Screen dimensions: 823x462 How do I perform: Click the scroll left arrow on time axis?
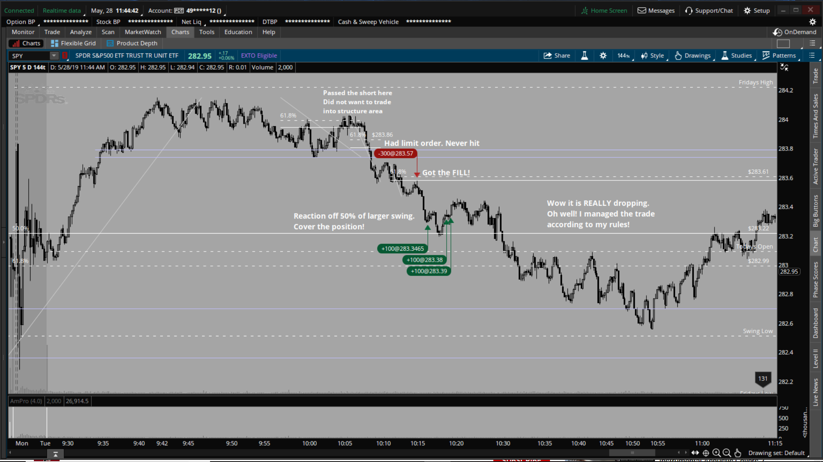(x=679, y=453)
